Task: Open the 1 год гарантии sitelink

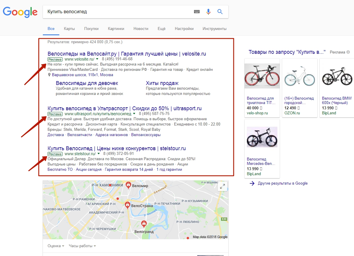Action: click(169, 170)
